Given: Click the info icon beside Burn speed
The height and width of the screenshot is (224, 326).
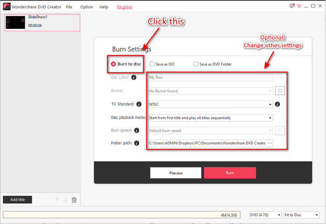Looking at the screenshot, I should pyautogui.click(x=136, y=130).
